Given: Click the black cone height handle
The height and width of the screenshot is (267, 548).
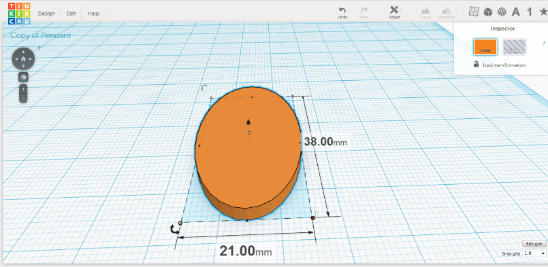Looking at the screenshot, I should pos(248,122).
